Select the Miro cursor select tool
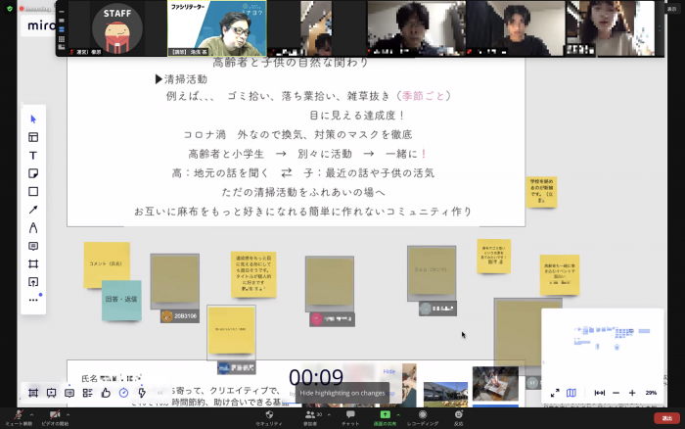 click(x=33, y=119)
